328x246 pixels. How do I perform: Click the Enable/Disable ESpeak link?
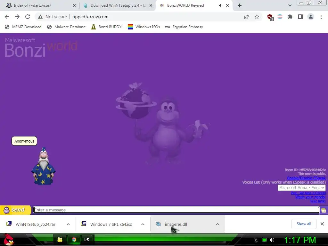306,178
